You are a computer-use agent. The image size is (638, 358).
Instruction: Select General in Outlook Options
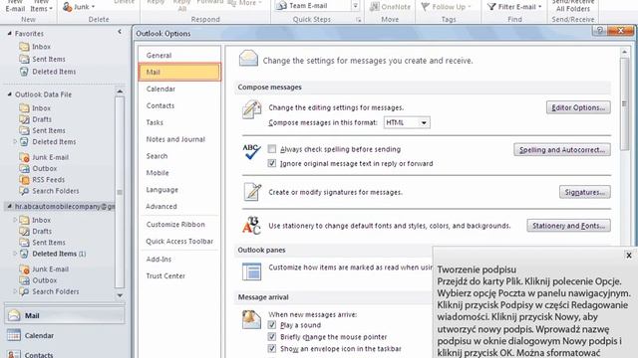(x=179, y=56)
